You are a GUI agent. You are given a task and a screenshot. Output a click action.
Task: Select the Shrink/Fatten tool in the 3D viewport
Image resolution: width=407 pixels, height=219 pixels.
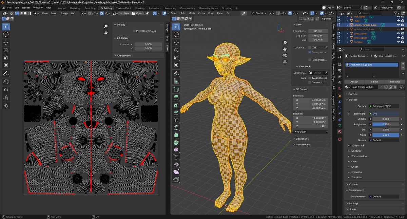[176, 165]
